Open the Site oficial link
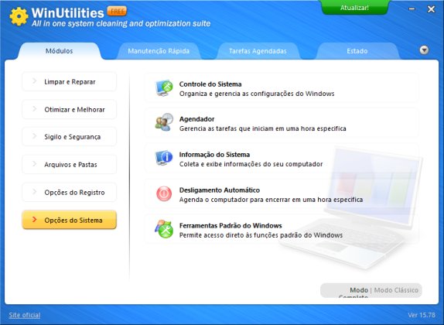This screenshot has width=444, height=325. (25, 315)
